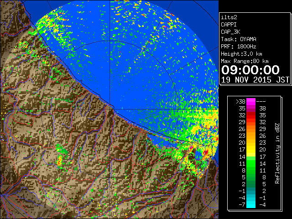Image resolution: width=292 pixels, height=219 pixels.
Task: Click the "Reflectivity in dBZ" axis label
Action: [x=277, y=153]
